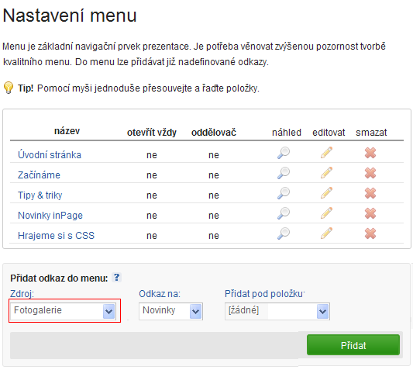Image resolution: width=413 pixels, height=370 pixels.
Task: Delete the Úvodní stránka menu item
Action: click(370, 153)
